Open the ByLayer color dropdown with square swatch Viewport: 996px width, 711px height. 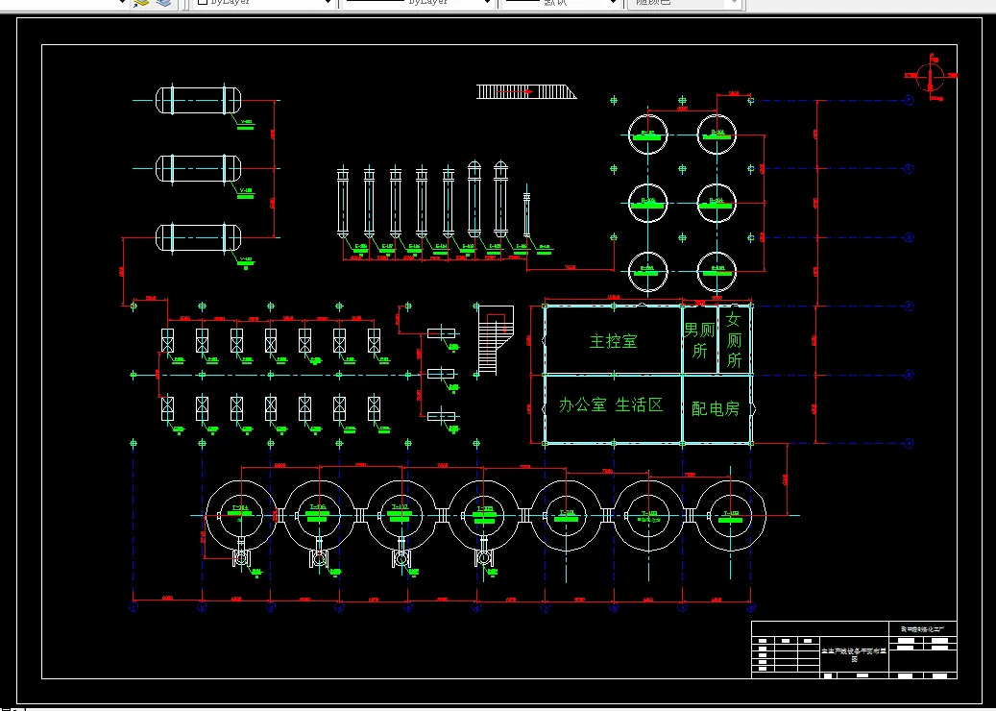point(263,3)
